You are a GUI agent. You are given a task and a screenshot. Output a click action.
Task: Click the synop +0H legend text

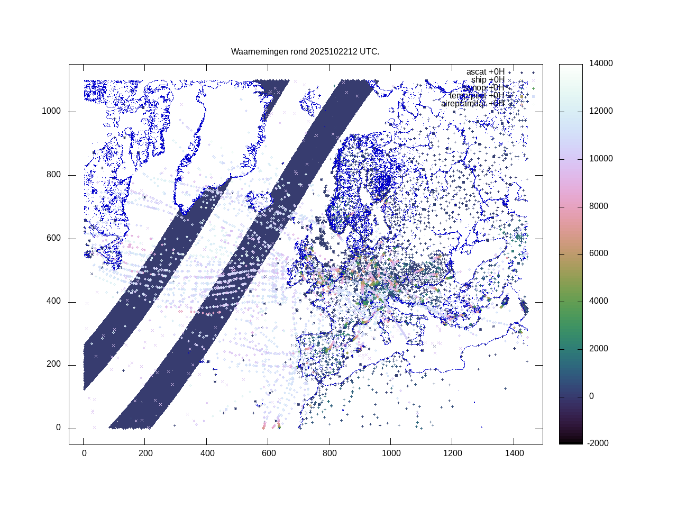[x=484, y=88]
